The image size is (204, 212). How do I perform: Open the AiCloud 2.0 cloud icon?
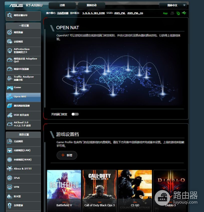pyautogui.click(x=10, y=124)
